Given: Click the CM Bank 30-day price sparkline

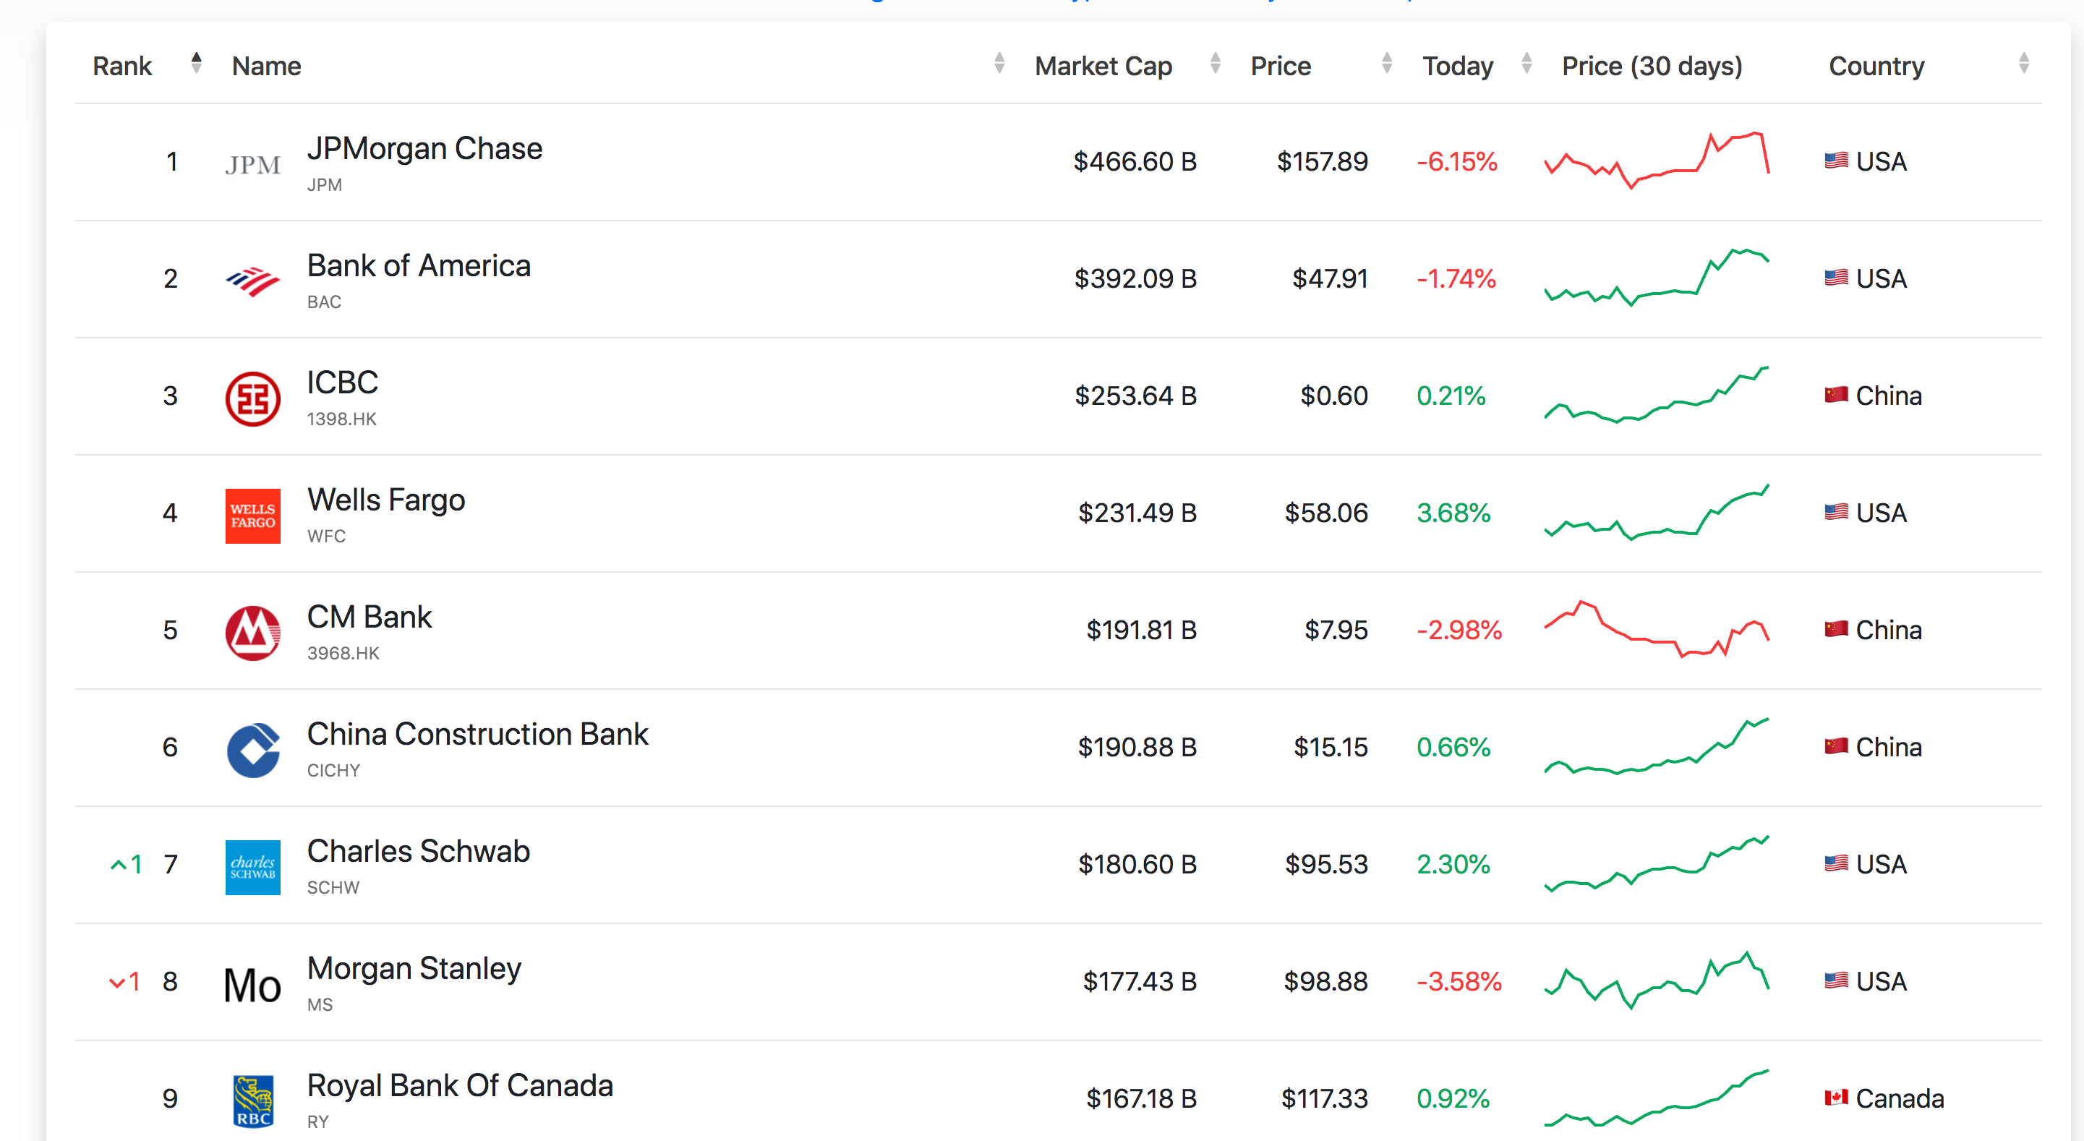Looking at the screenshot, I should click(1655, 630).
